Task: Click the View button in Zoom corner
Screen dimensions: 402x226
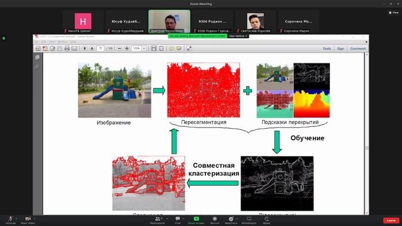Action: pos(394,13)
